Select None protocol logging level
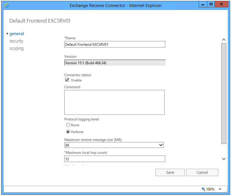 click(x=68, y=125)
